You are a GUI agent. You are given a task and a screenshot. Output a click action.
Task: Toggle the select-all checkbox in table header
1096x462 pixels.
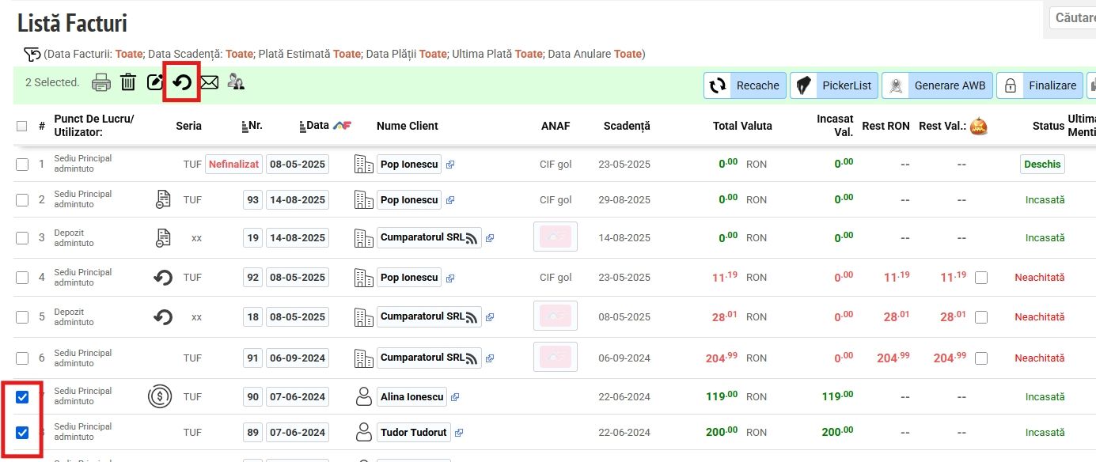coord(22,126)
